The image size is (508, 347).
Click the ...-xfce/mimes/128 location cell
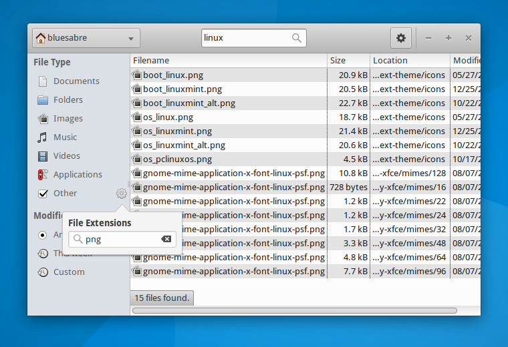click(x=409, y=173)
